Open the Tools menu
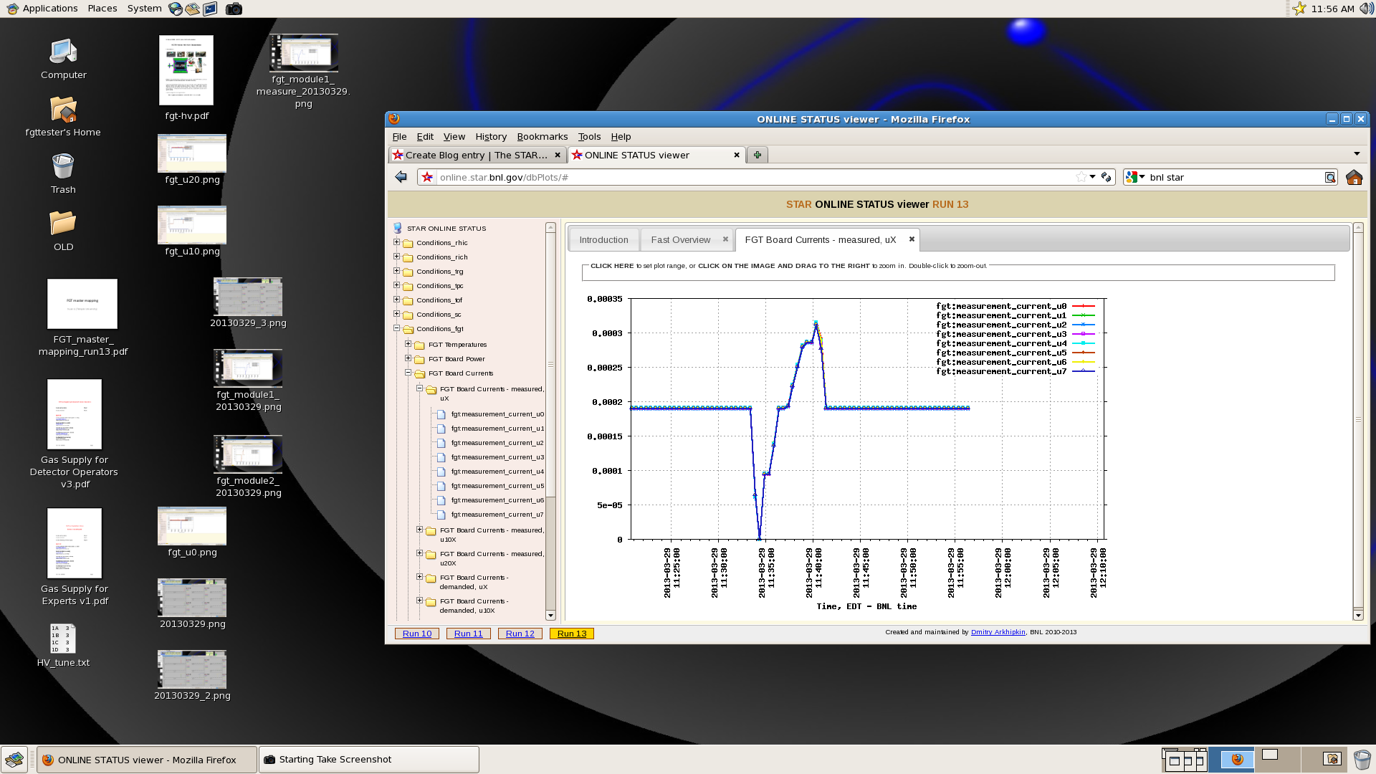 pyautogui.click(x=589, y=136)
